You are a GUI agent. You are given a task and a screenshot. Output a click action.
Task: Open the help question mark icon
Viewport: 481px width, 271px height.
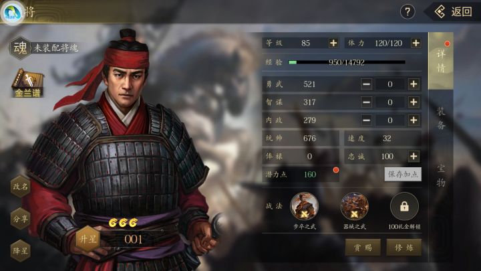(408, 12)
